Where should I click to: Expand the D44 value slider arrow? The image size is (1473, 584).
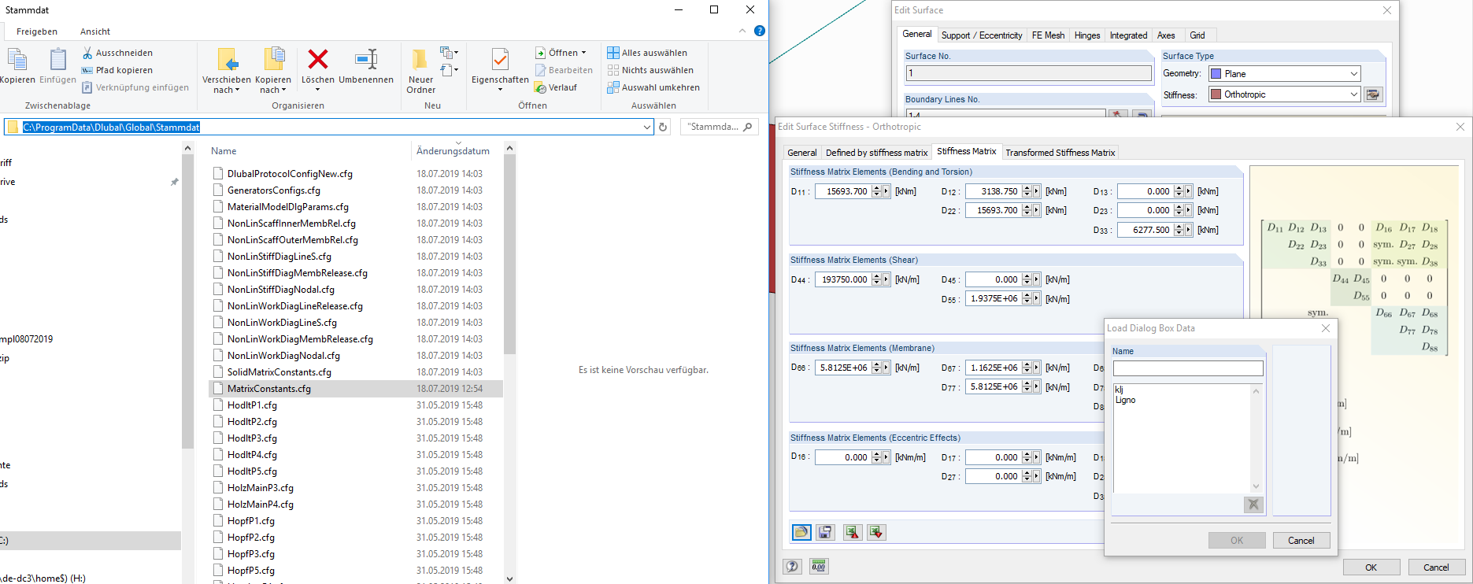pyautogui.click(x=886, y=279)
